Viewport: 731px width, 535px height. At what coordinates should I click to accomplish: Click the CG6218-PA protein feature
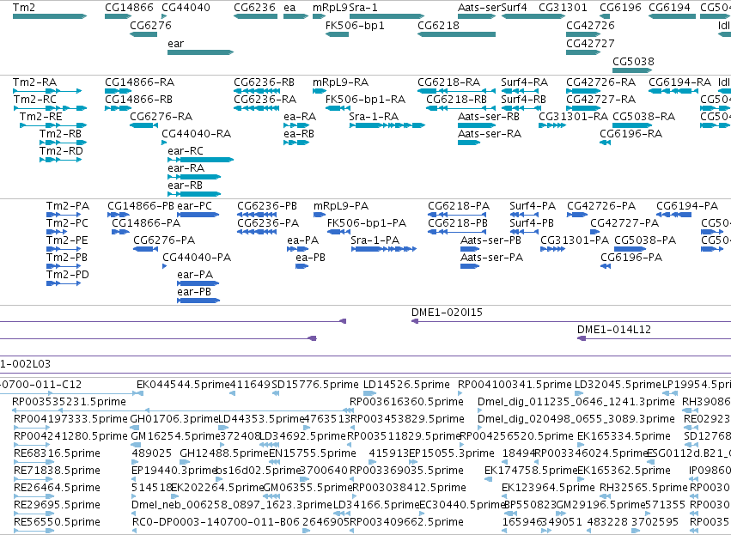point(457,215)
